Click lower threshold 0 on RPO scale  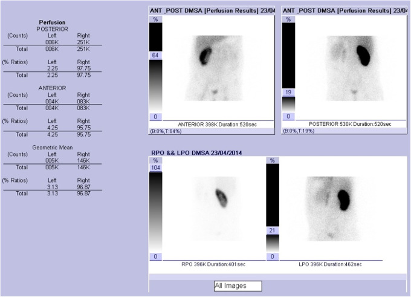click(156, 256)
